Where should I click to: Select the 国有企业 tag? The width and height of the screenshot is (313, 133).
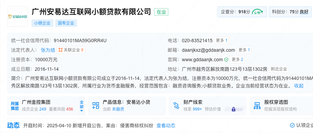pyautogui.click(x=66, y=23)
